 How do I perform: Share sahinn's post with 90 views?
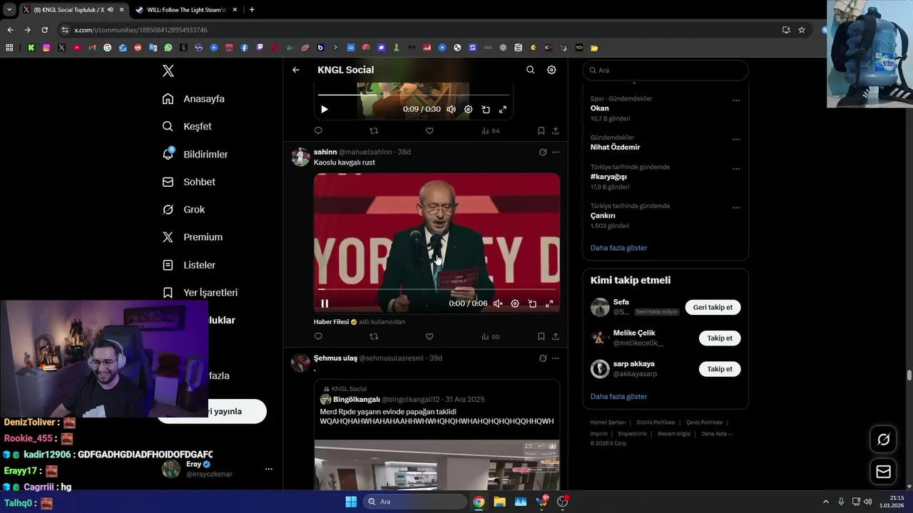(556, 336)
